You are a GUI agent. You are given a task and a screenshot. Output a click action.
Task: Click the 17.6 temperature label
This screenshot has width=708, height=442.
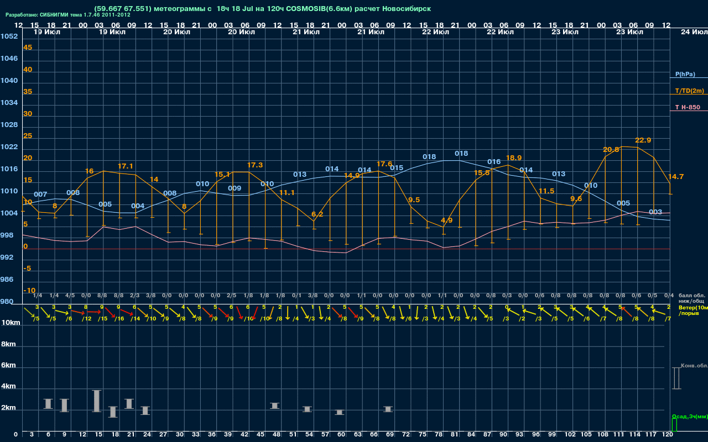point(384,164)
